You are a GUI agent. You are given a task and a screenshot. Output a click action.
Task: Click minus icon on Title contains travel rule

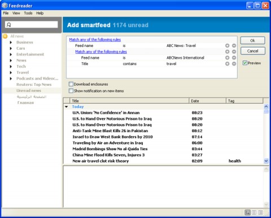click(234, 64)
